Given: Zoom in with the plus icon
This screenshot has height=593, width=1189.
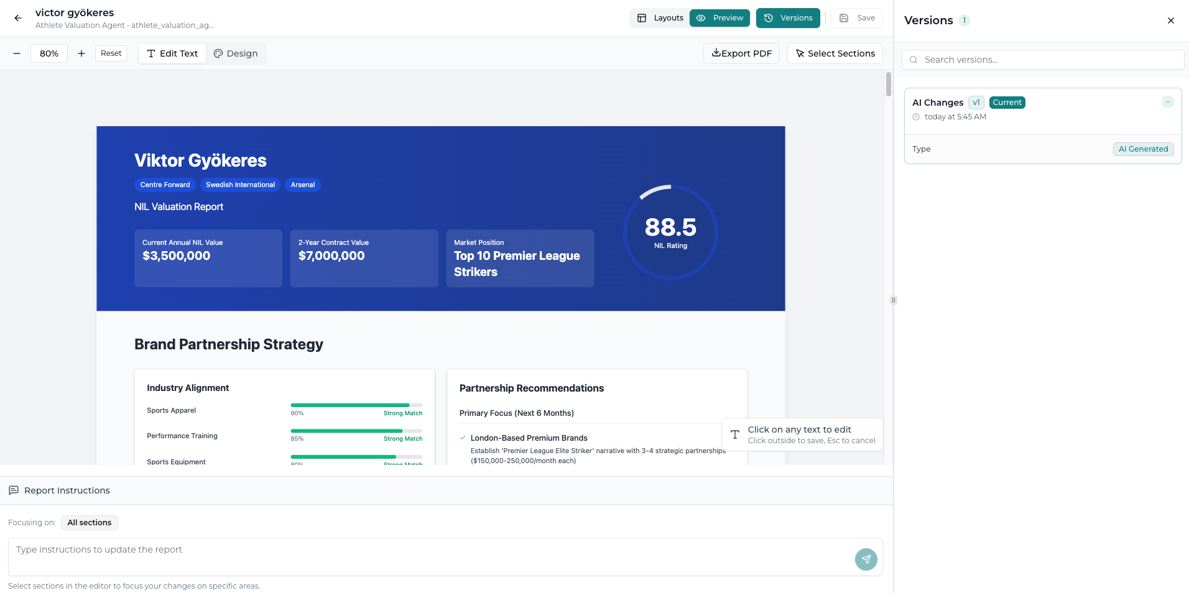Looking at the screenshot, I should (81, 53).
